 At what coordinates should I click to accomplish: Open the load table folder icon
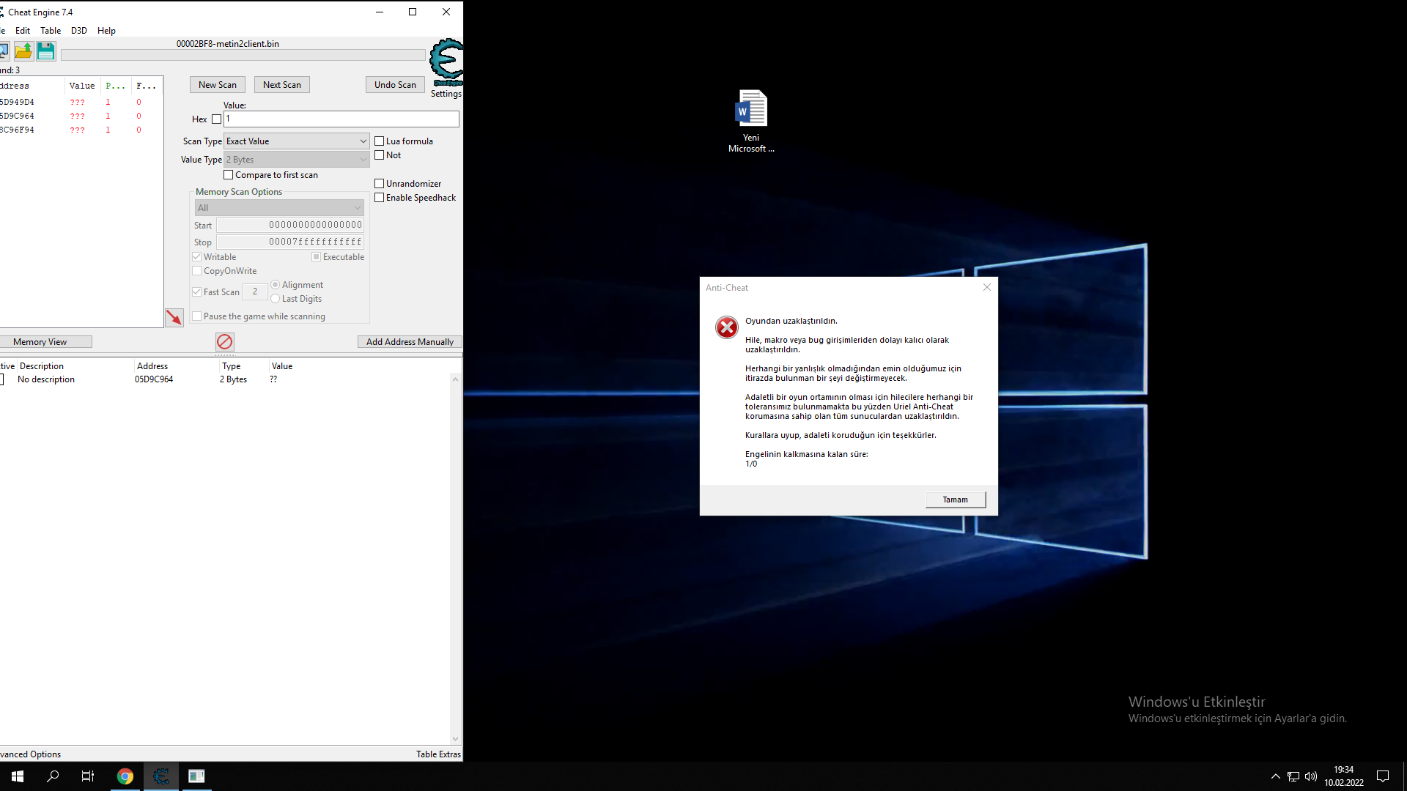(x=23, y=51)
